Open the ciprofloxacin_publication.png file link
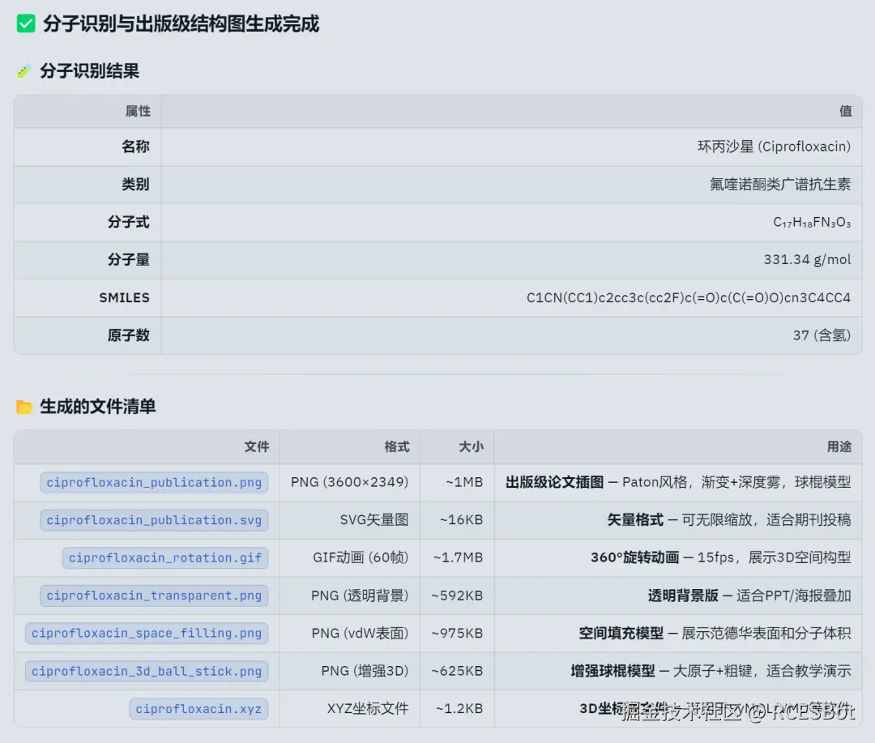Image resolution: width=875 pixels, height=743 pixels. 153,482
